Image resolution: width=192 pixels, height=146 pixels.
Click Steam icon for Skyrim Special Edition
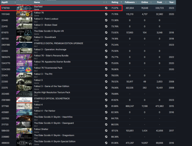click(106, 143)
